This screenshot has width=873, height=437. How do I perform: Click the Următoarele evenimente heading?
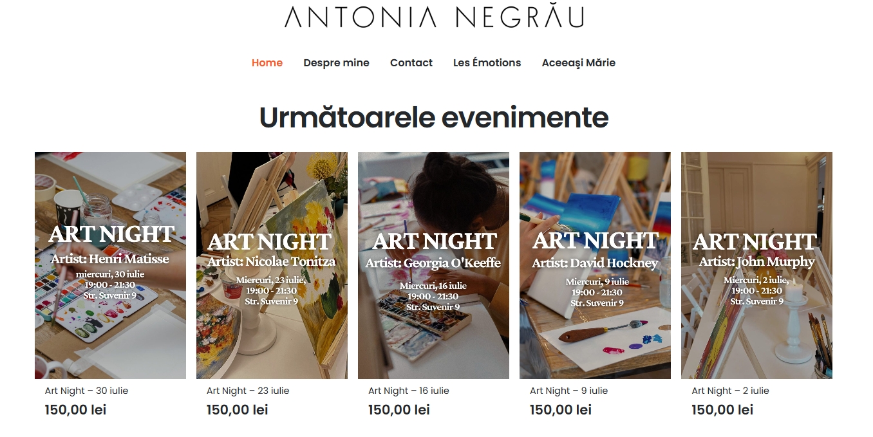(x=434, y=118)
